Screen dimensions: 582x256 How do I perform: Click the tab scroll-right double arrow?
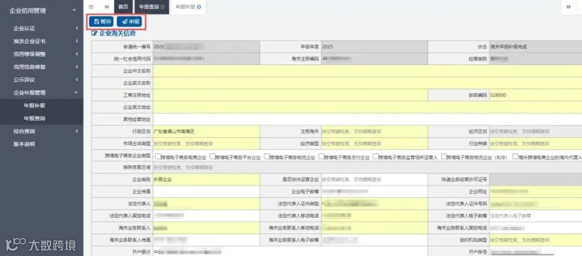click(x=568, y=6)
